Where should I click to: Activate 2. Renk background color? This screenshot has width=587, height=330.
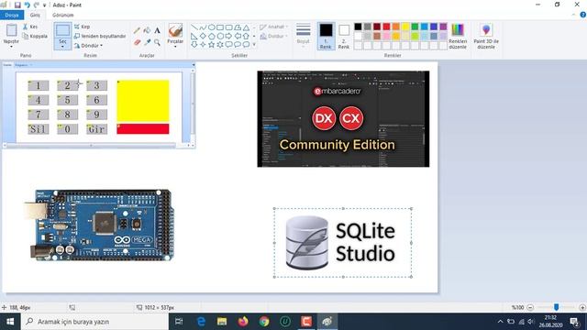pos(344,36)
